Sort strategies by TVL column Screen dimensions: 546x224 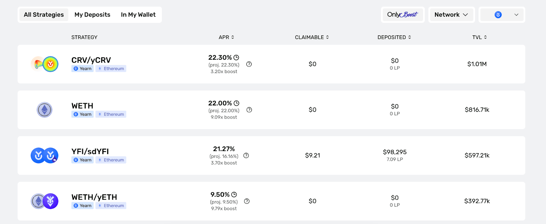tap(479, 37)
